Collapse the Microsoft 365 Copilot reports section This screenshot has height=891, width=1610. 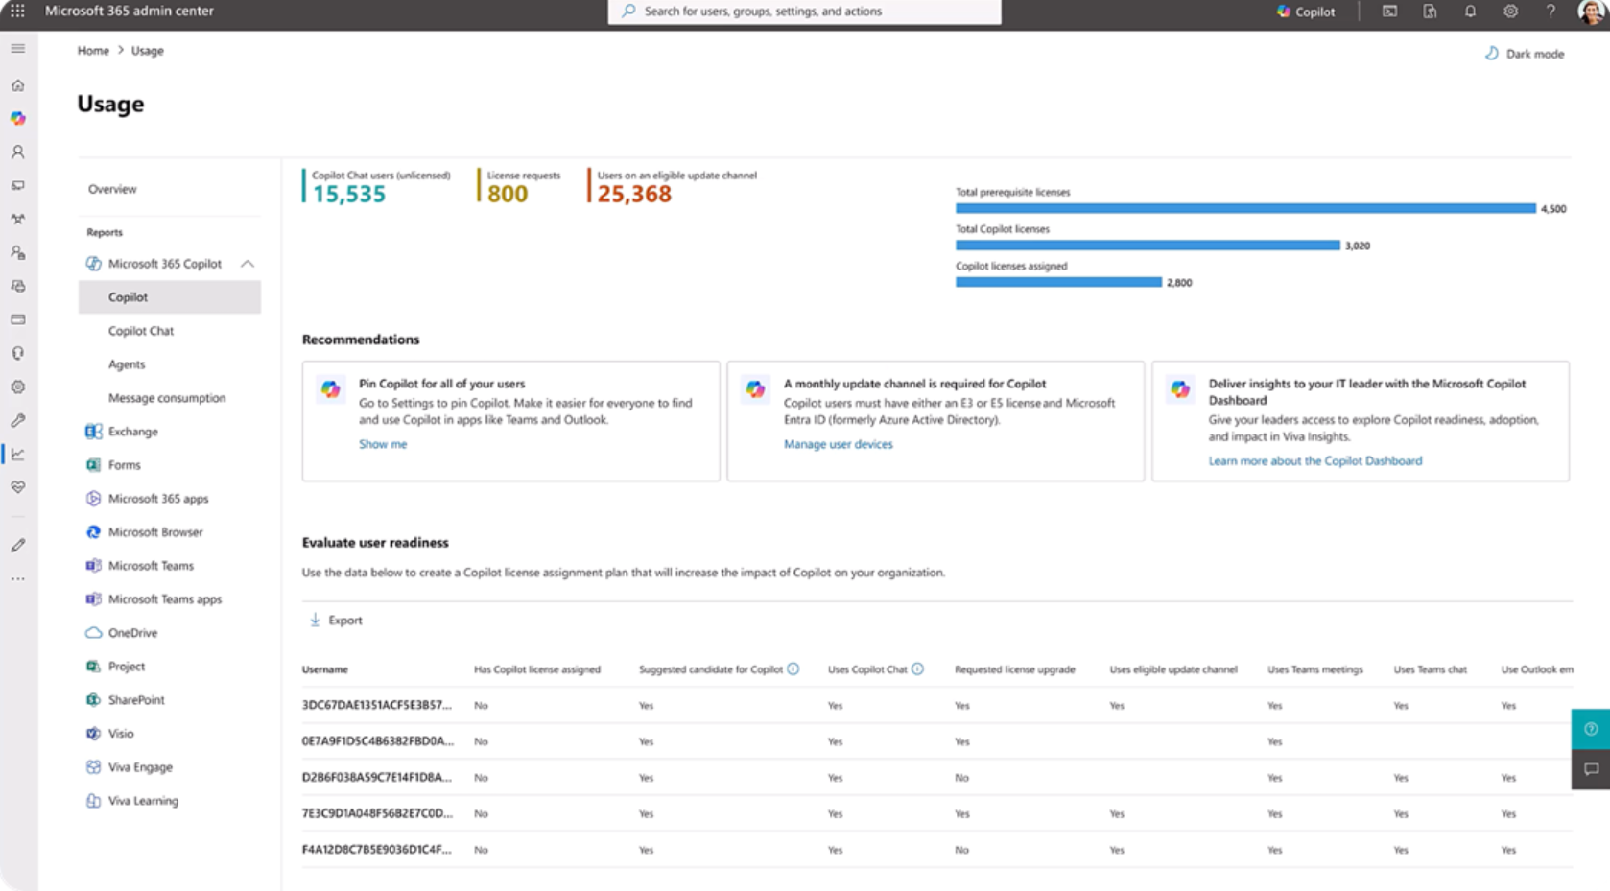249,263
